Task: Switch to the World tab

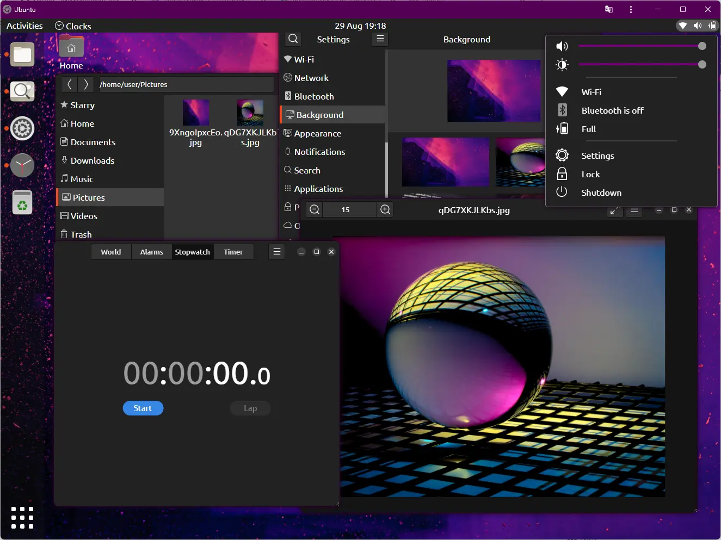Action: click(111, 252)
